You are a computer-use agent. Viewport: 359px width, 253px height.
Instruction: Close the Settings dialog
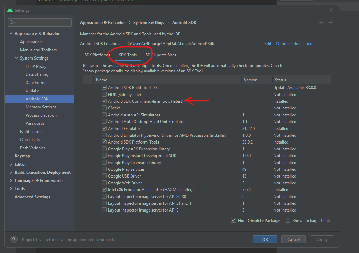tap(331, 10)
